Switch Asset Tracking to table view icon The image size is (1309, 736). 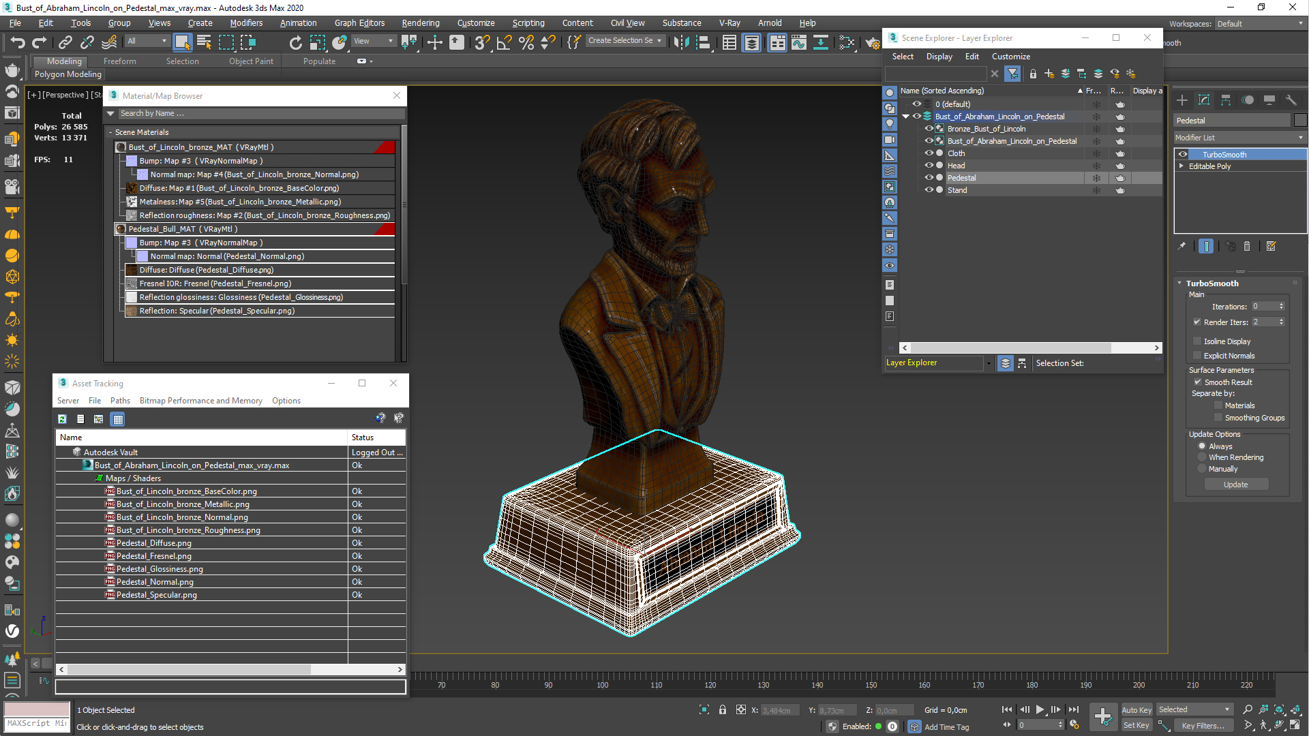click(118, 419)
